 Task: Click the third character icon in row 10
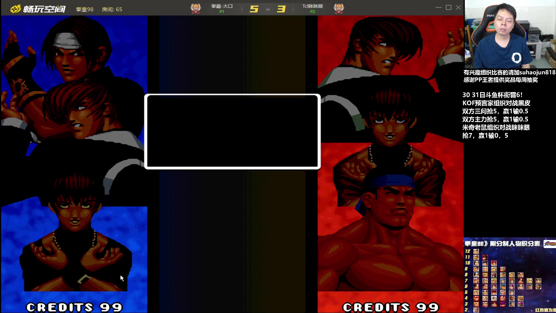pyautogui.click(x=494, y=263)
